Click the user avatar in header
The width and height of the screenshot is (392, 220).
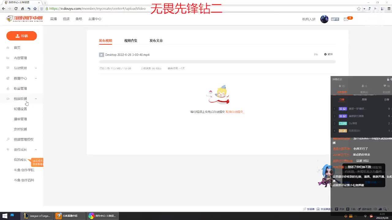(324, 19)
